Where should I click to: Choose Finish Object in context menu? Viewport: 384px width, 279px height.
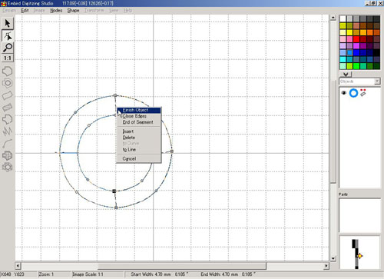[x=139, y=110]
